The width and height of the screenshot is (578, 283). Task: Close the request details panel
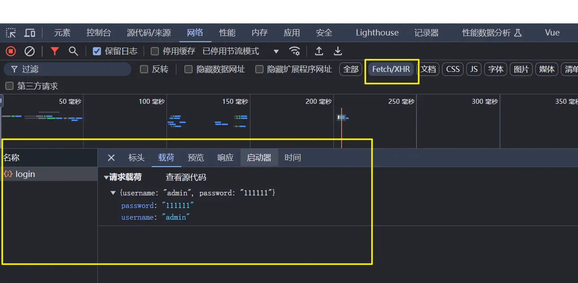pyautogui.click(x=111, y=158)
